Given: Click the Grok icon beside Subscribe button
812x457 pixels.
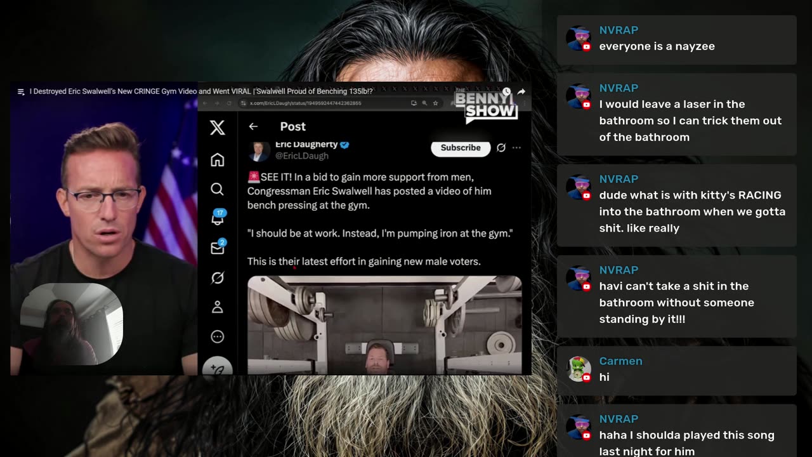Looking at the screenshot, I should pyautogui.click(x=501, y=148).
